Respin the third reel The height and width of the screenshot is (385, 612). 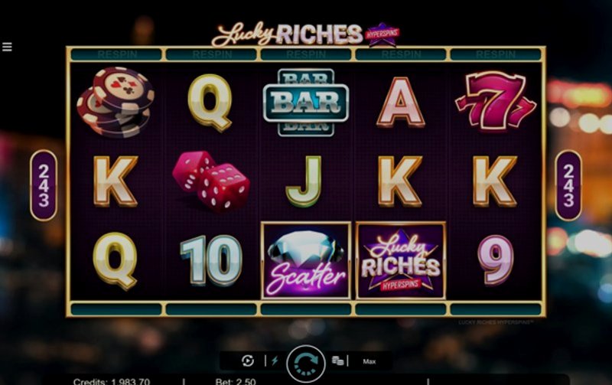click(x=306, y=54)
